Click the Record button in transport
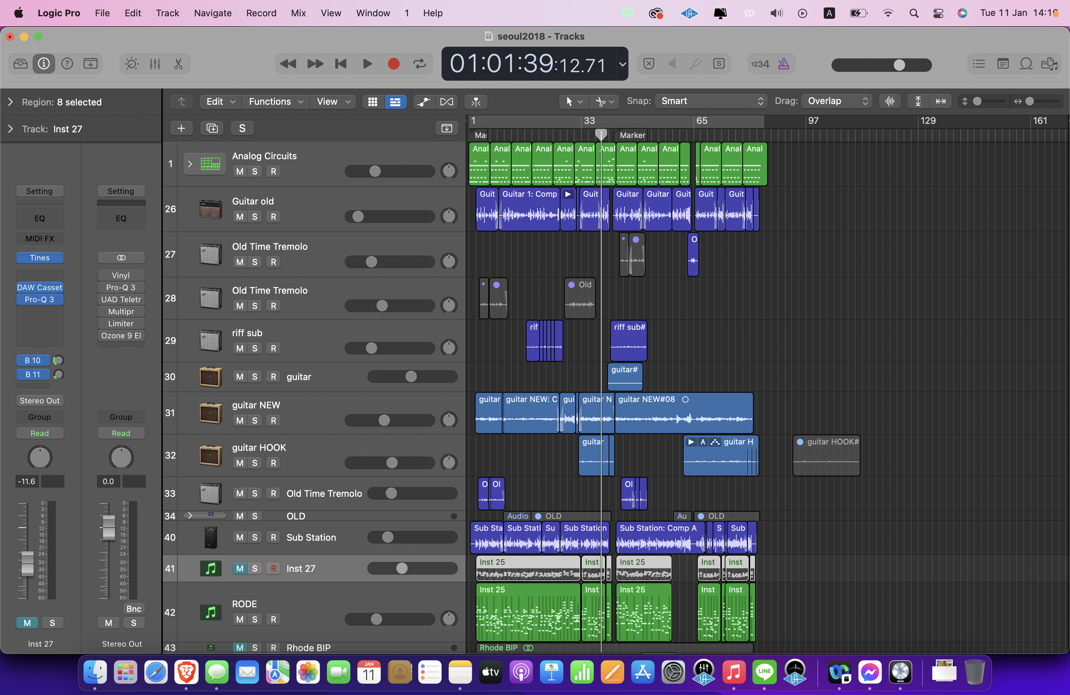The width and height of the screenshot is (1070, 695). pyautogui.click(x=393, y=64)
